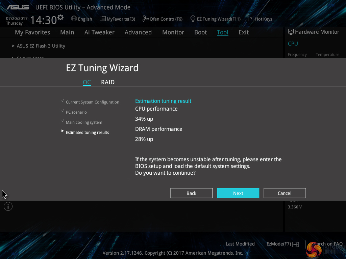Click Last Modified link
346x259 pixels.
pyautogui.click(x=240, y=244)
